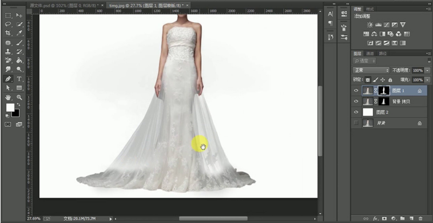This screenshot has width=433, height=223.
Task: Select the Eyedropper tool
Action: pyautogui.click(x=19, y=33)
